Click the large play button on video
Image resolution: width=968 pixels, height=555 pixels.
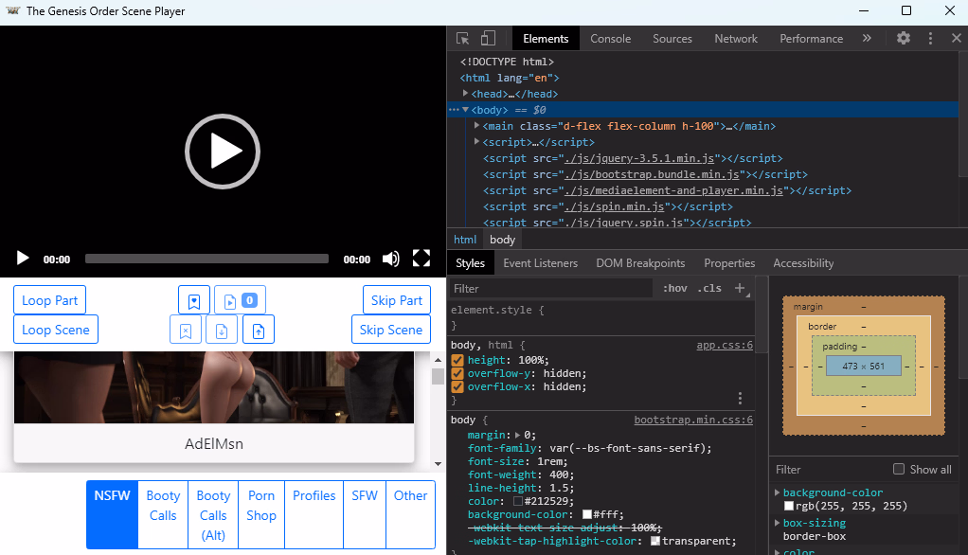point(222,152)
